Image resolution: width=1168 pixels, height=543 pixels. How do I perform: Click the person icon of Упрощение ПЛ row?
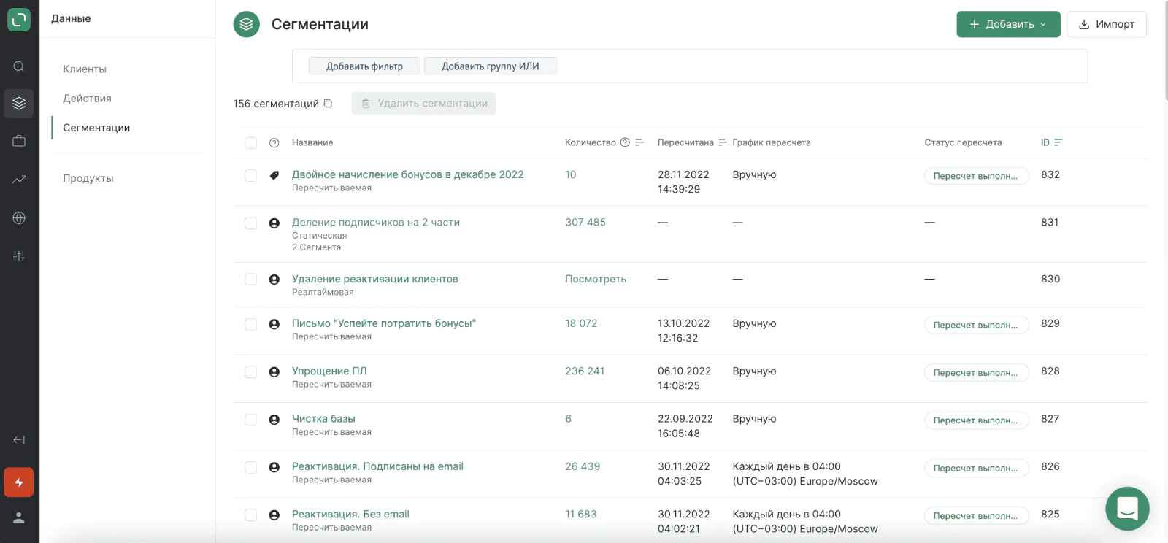(274, 372)
